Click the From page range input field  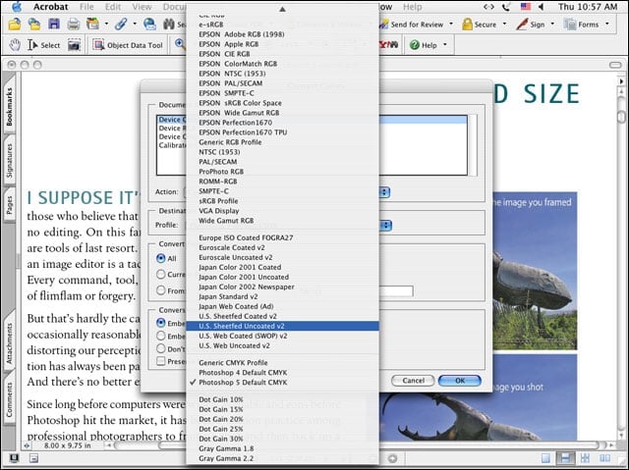pos(396,291)
